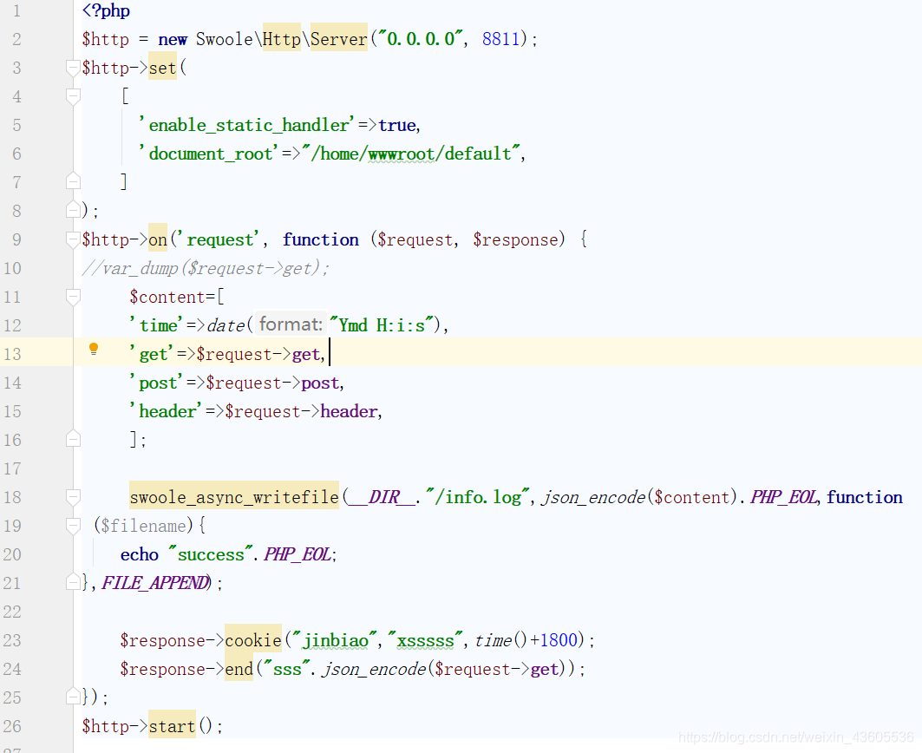Collapse the $http->set block on line 3
922x753 pixels.
(x=73, y=68)
